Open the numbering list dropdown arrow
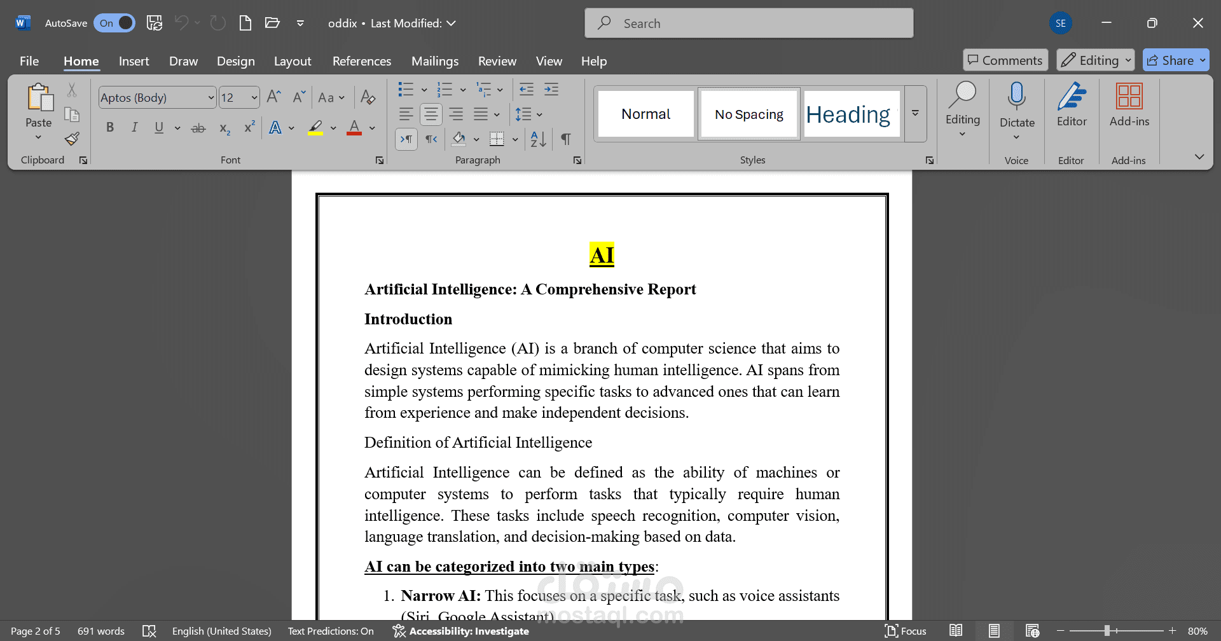 [462, 90]
